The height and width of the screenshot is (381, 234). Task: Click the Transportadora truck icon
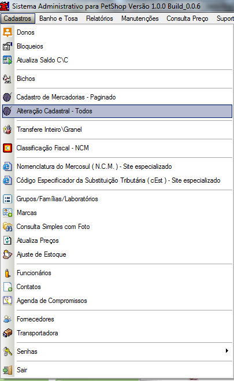coord(8,333)
